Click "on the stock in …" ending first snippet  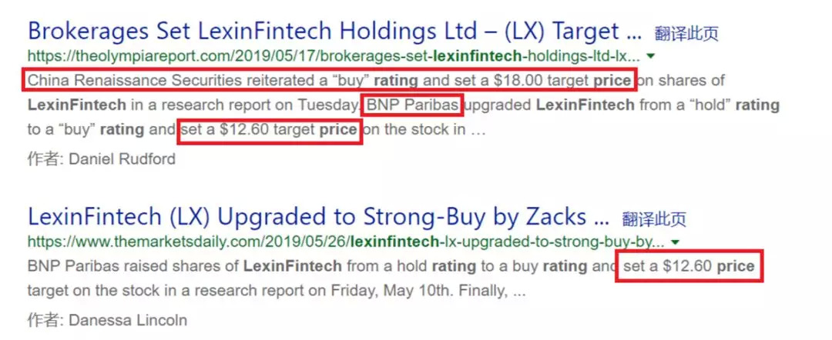pyautogui.click(x=424, y=130)
